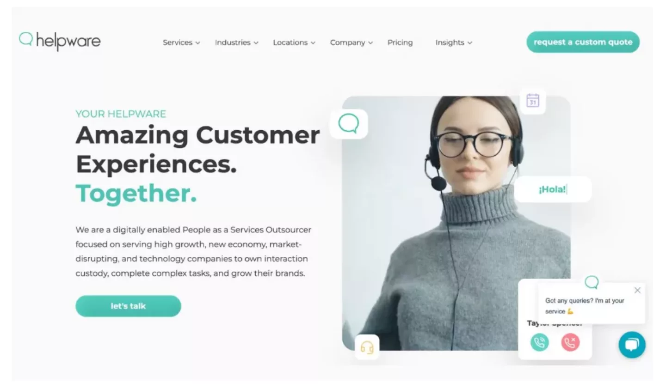Click the agent hero photo
Screen dimensions: 666x388
point(456,223)
